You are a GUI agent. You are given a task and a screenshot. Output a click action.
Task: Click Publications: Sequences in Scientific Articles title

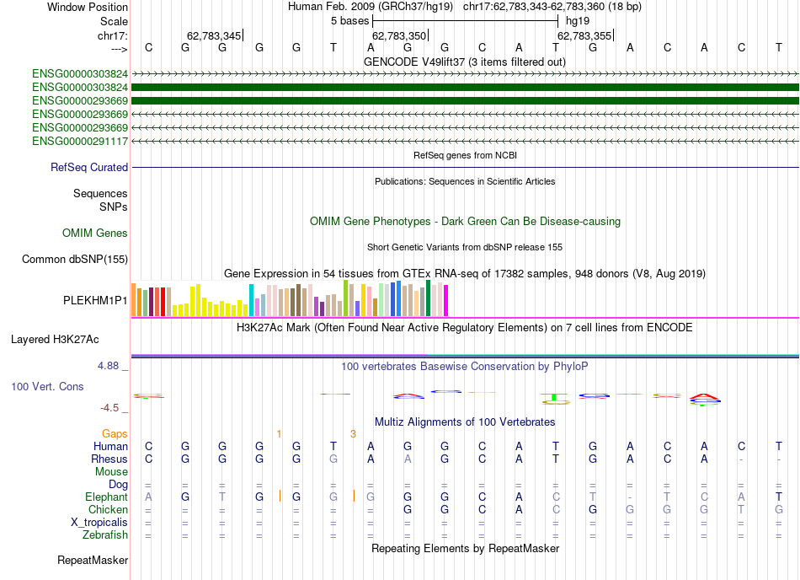coord(465,182)
